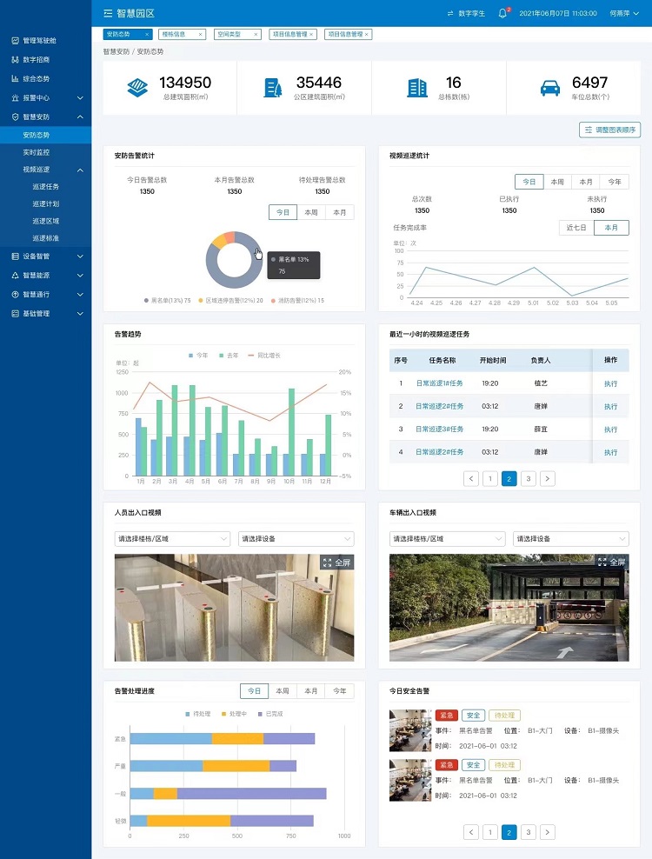Select 本月 in 安防告警统计 period selector
This screenshot has width=652, height=859.
click(340, 212)
